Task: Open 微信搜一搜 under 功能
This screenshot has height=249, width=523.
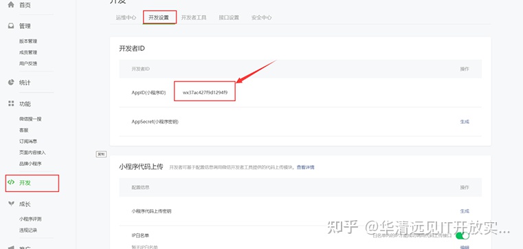Action: click(x=30, y=119)
